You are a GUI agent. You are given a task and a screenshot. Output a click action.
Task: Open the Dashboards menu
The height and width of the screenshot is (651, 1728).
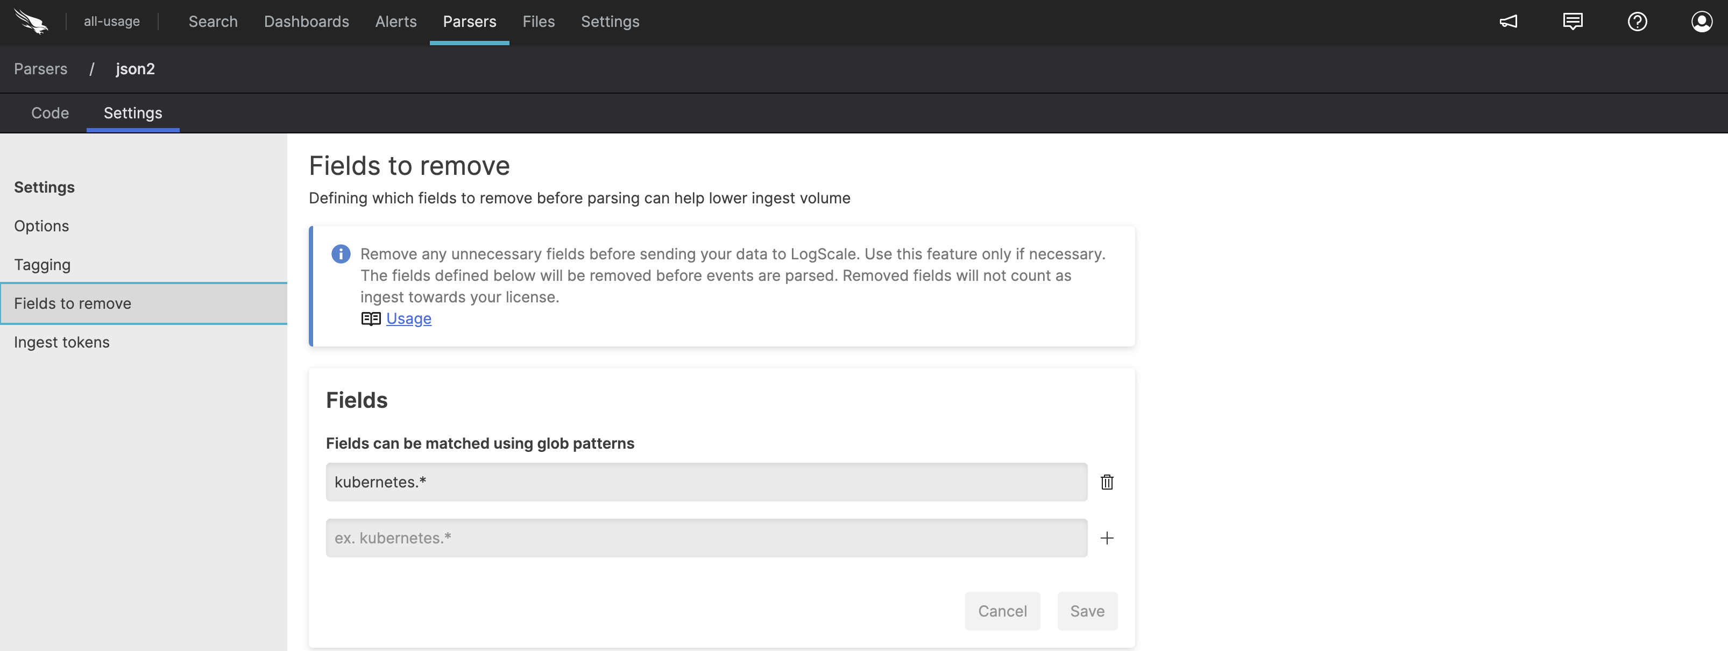click(306, 22)
